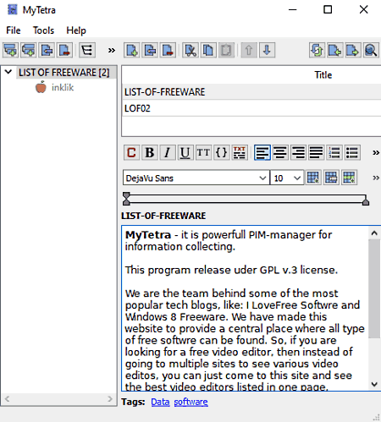Apply monospace TT formatting
Screen dimensions: 381x422
click(203, 153)
